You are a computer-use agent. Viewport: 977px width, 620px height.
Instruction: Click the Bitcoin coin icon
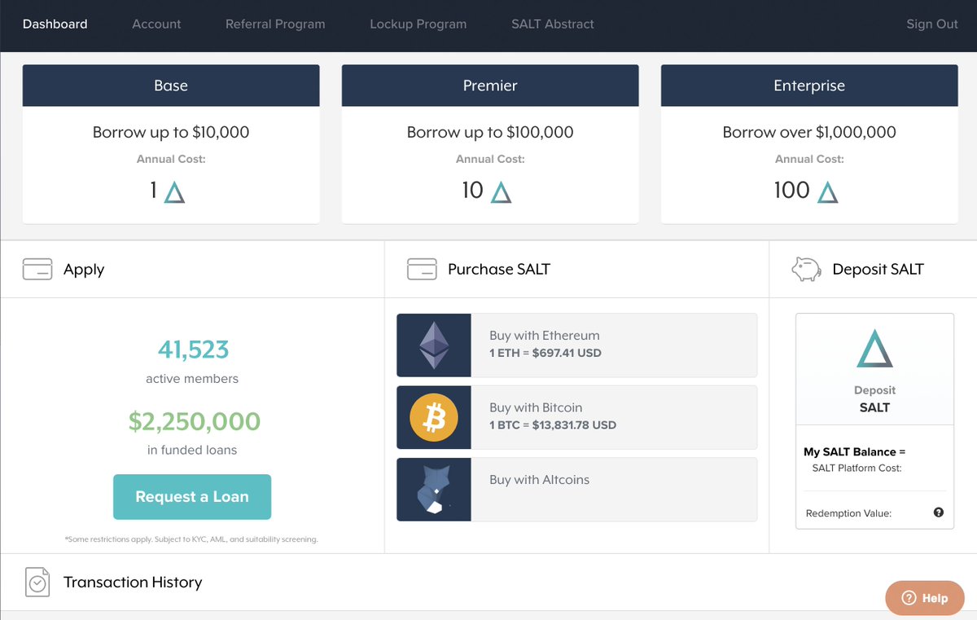(433, 416)
